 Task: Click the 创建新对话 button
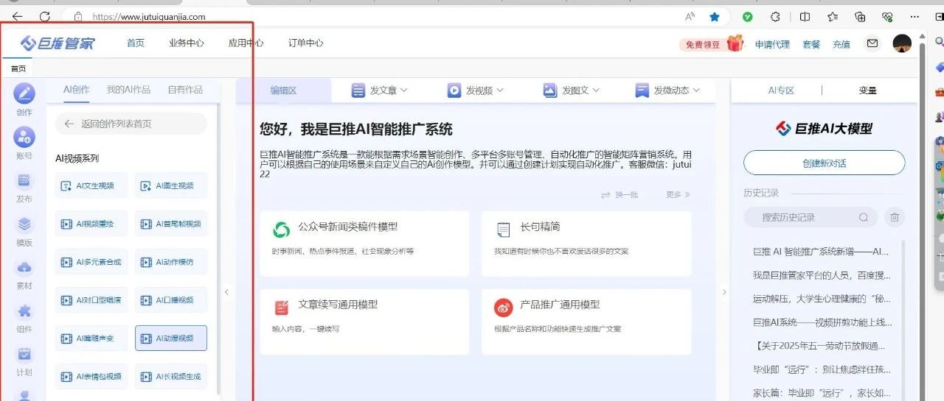pyautogui.click(x=824, y=163)
